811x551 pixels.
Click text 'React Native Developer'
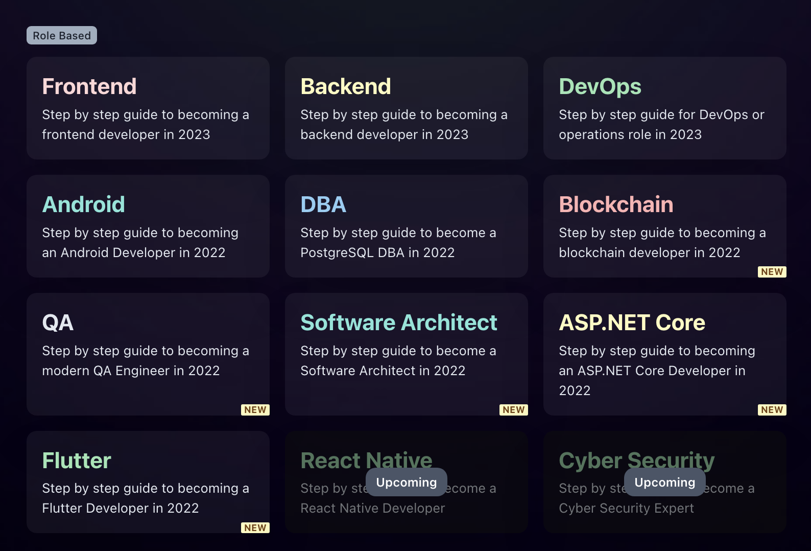373,508
